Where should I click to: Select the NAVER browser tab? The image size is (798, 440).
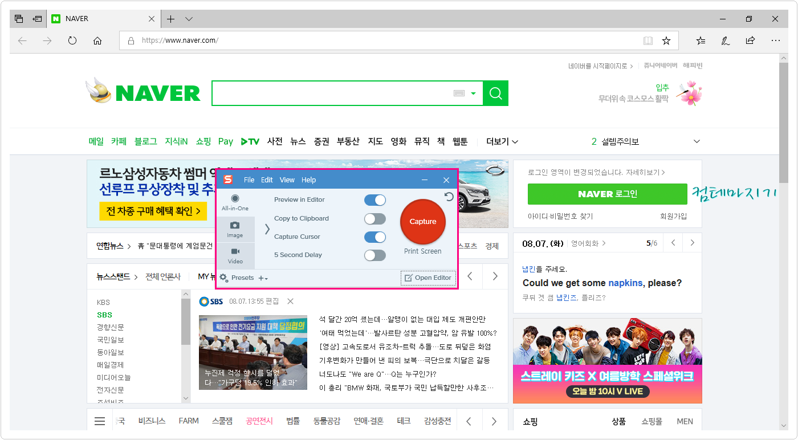coord(103,19)
